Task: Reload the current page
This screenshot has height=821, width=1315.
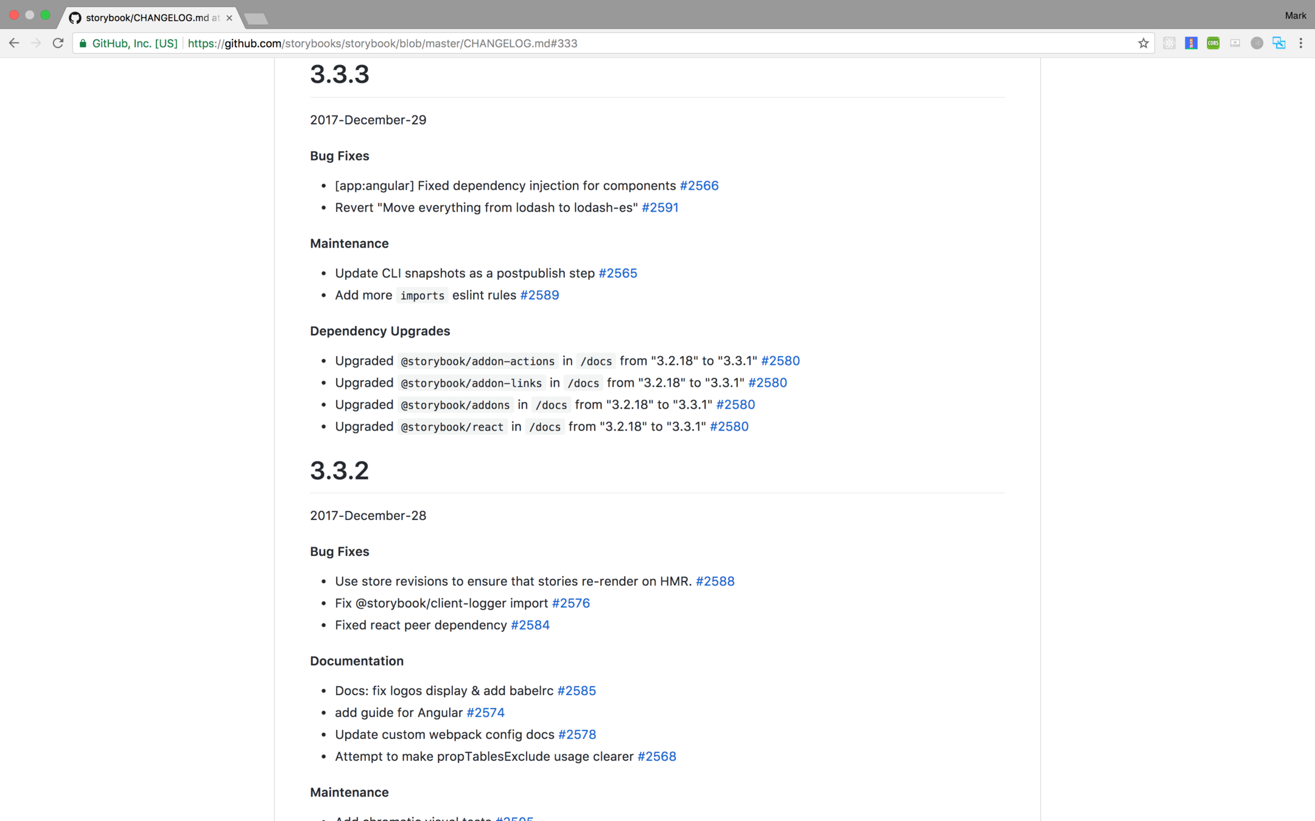Action: 58,43
